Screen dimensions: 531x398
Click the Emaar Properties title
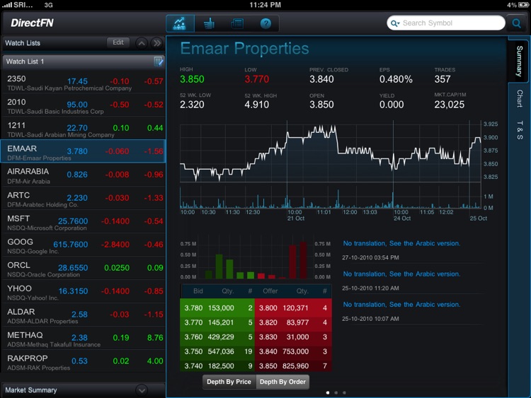pos(244,48)
